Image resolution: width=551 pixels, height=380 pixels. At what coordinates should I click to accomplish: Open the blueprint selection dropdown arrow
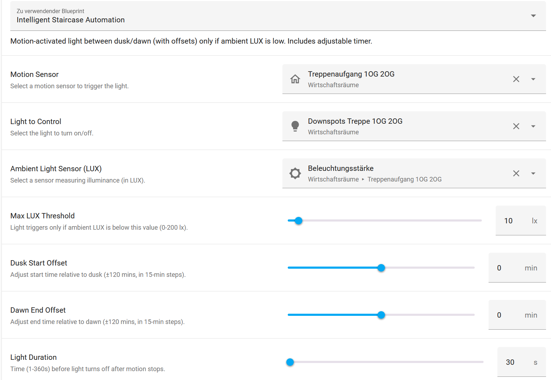click(x=533, y=16)
